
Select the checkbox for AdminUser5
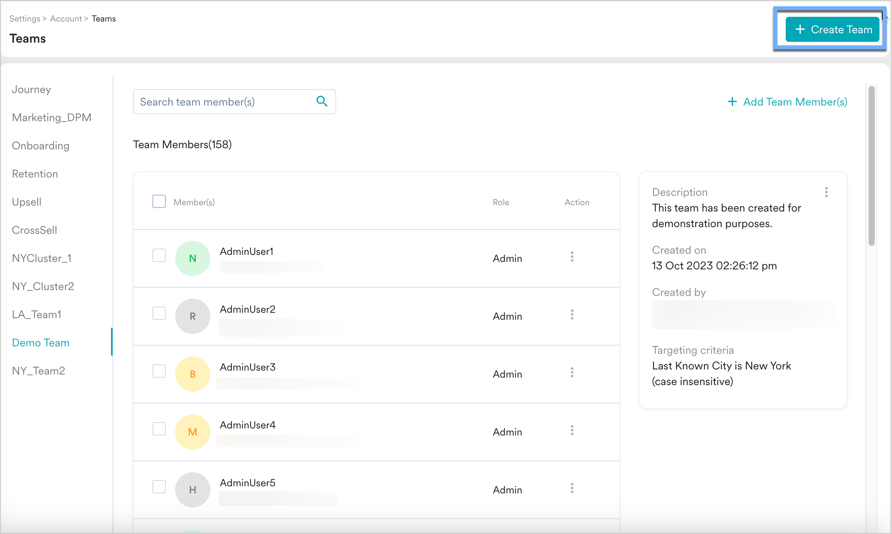[159, 487]
